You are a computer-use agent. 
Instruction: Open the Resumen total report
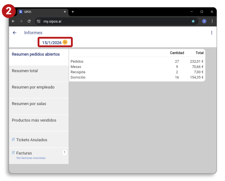pos(25,71)
